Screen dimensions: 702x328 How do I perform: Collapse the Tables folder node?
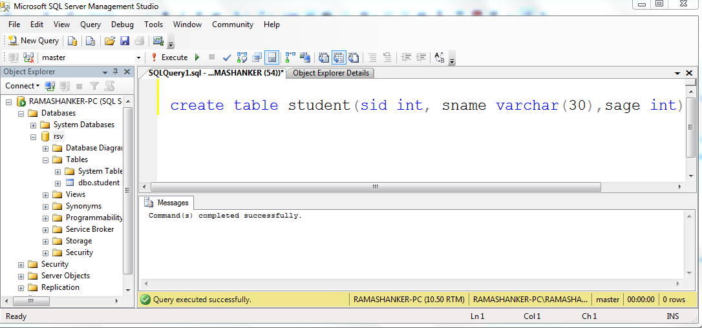pyautogui.click(x=45, y=159)
